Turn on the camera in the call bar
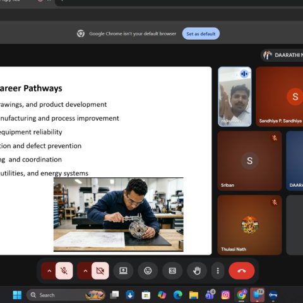303x303 pixels. tap(100, 271)
